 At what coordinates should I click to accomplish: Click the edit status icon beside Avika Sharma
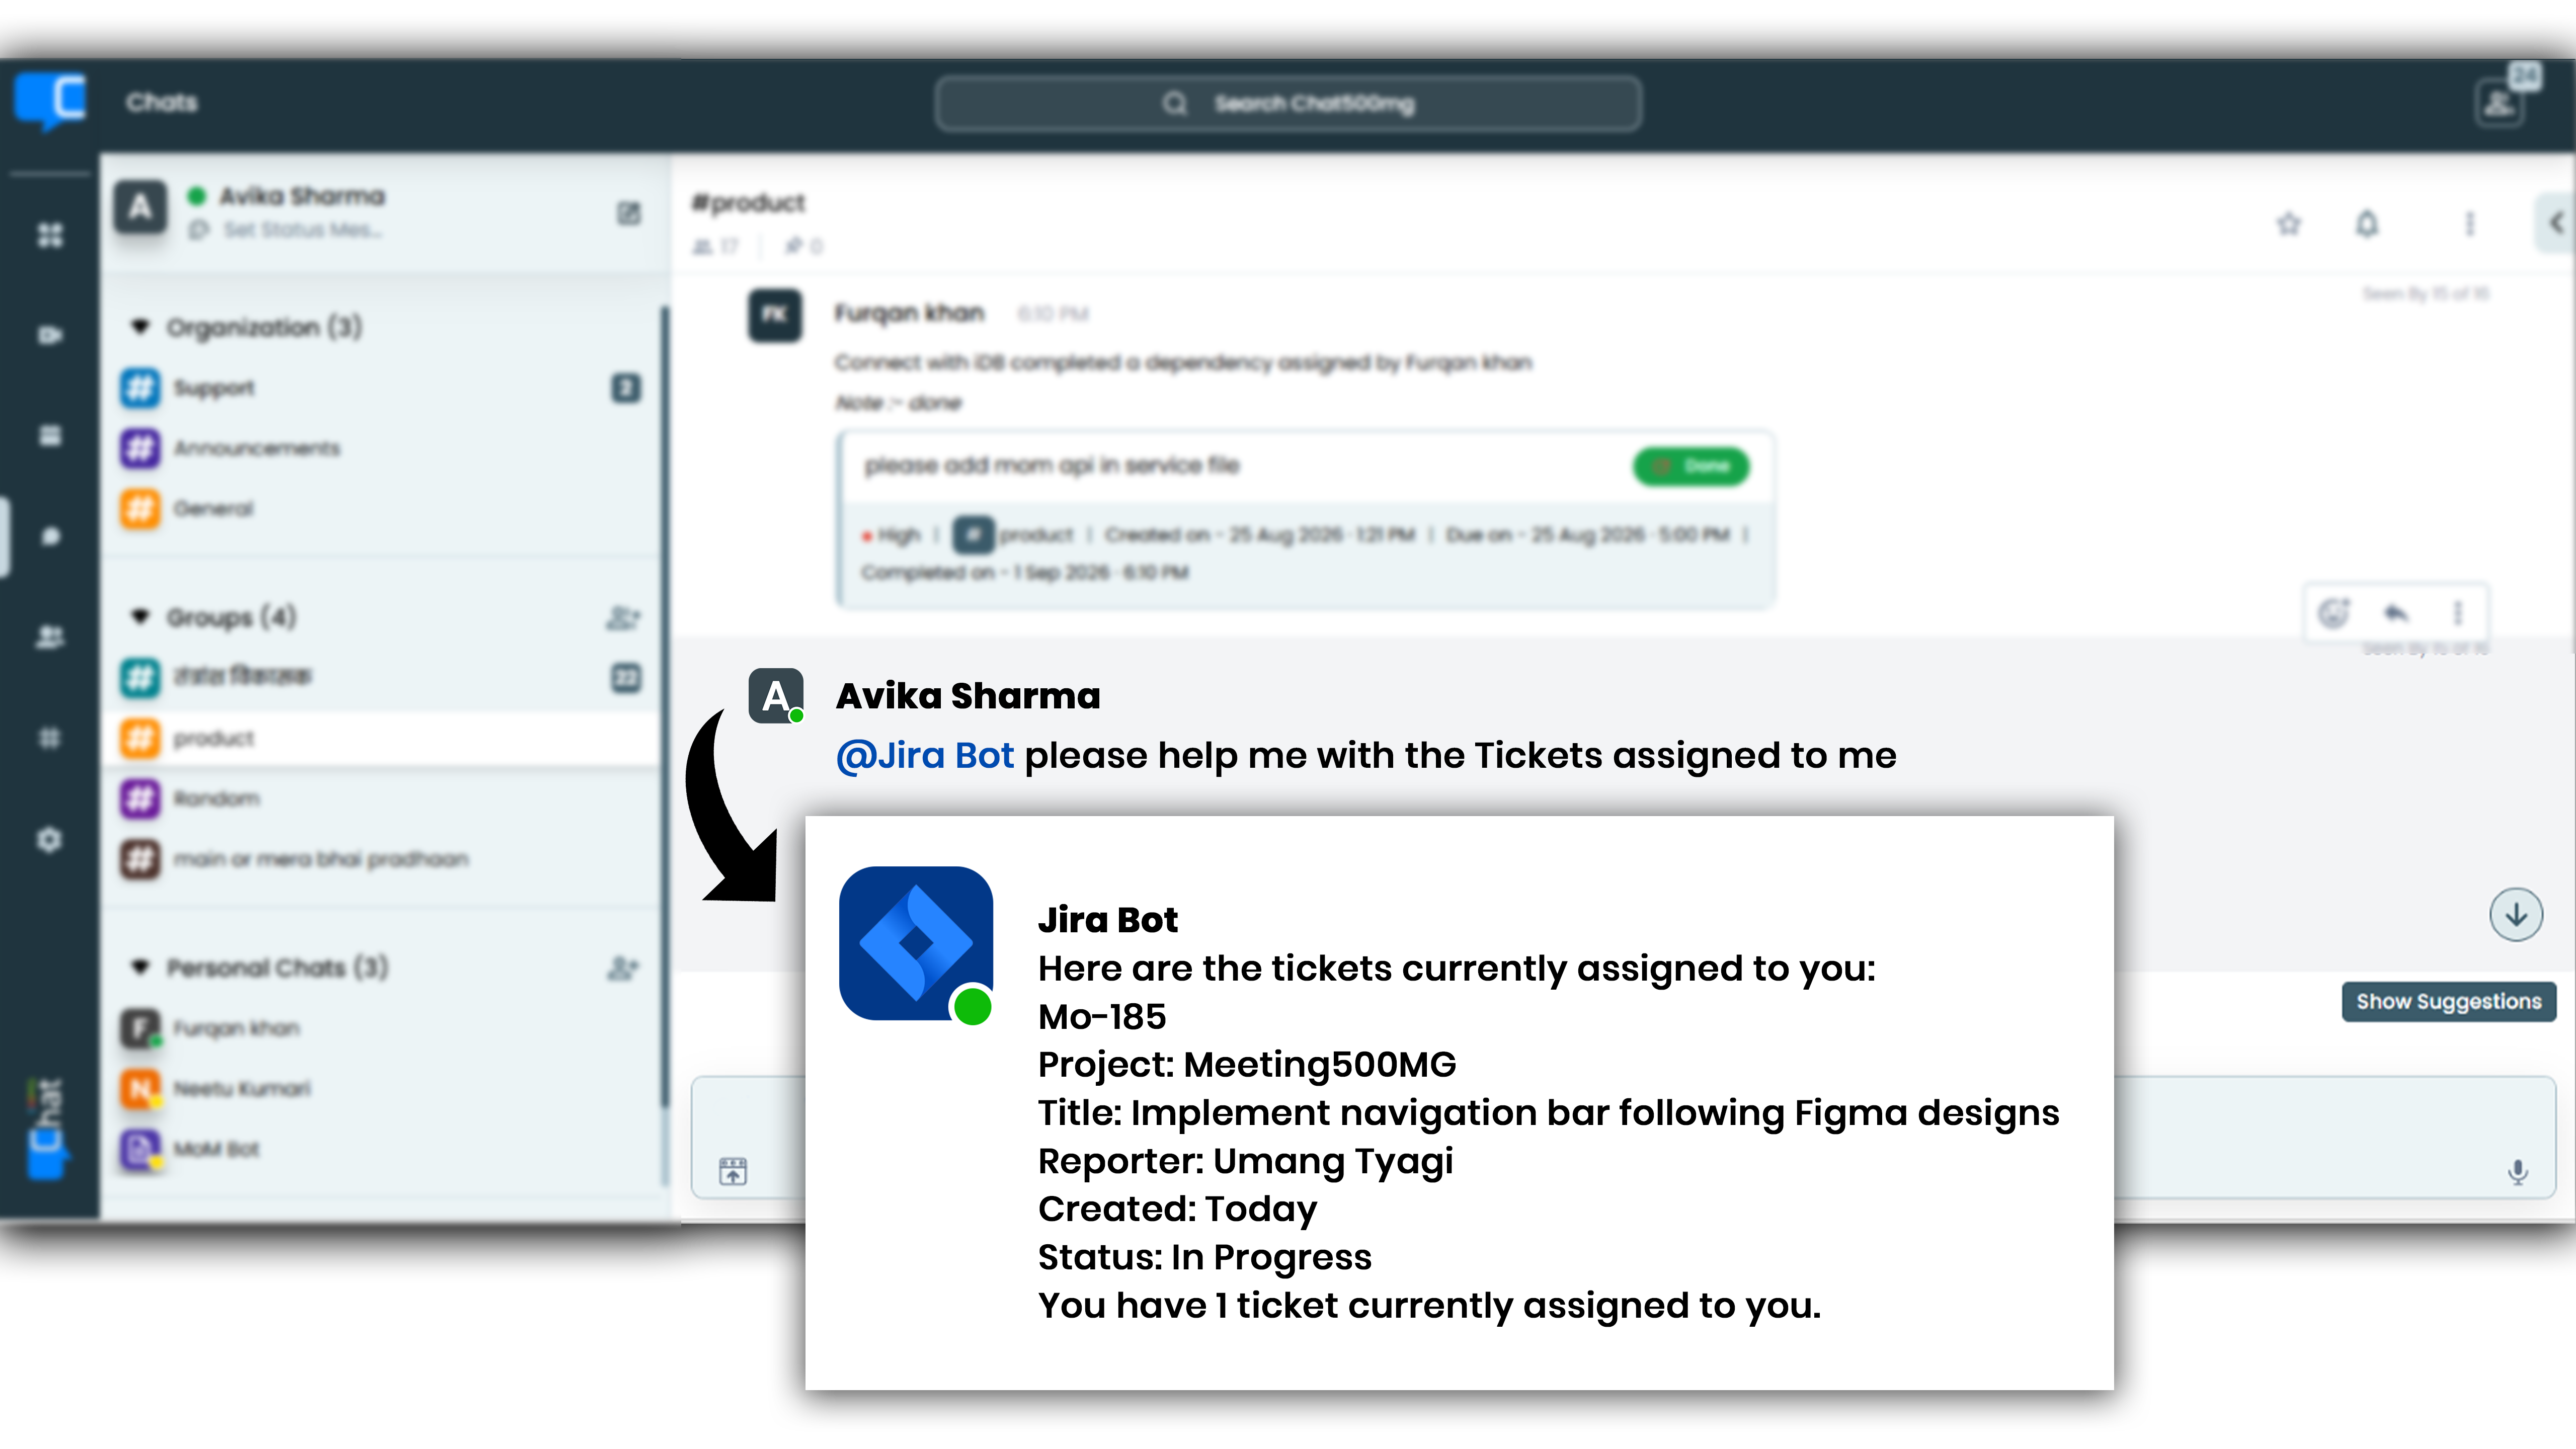628,213
